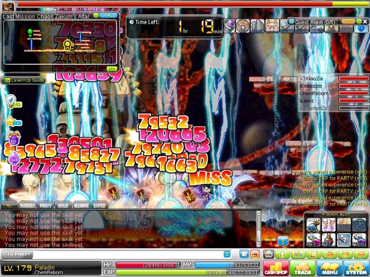The width and height of the screenshot is (370, 277).
Task: Click the blue exclamation notification bubble
Action: point(283,241)
